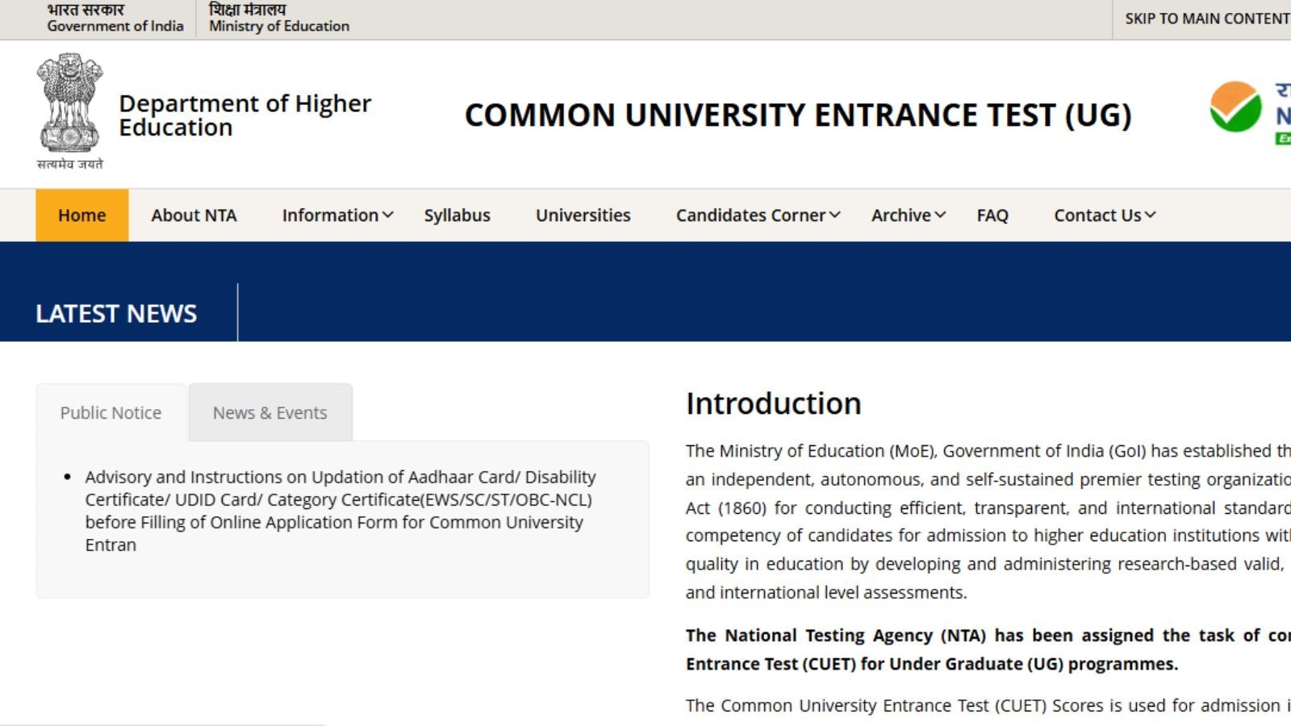Select the Public Notice tab
Screen dimensions: 1291x726
pos(111,413)
